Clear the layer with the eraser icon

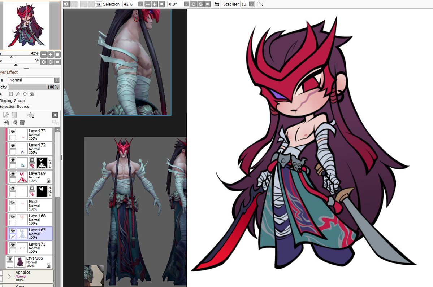[x=14, y=123]
